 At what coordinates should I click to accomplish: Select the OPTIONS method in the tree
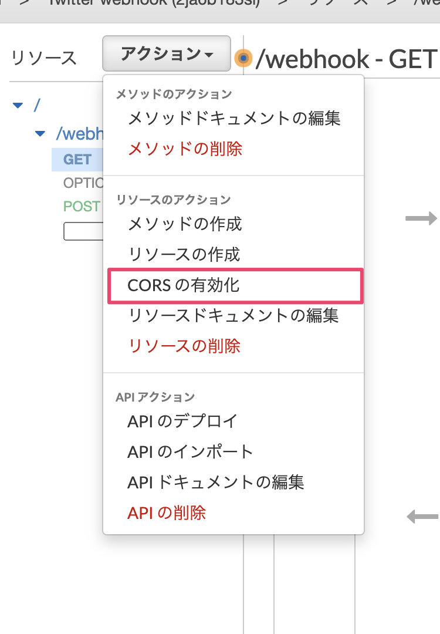click(x=83, y=183)
